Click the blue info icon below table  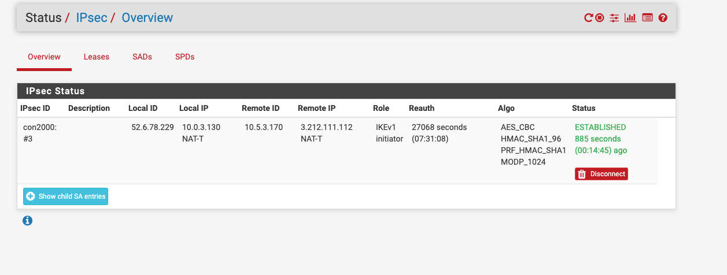tap(27, 220)
